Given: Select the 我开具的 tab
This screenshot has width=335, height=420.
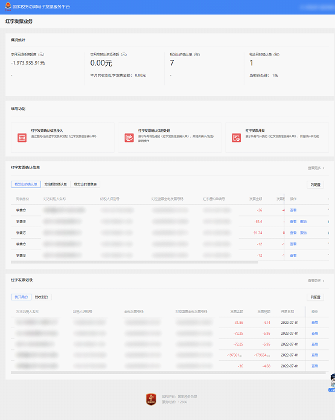Looking at the screenshot, I should [21, 297].
